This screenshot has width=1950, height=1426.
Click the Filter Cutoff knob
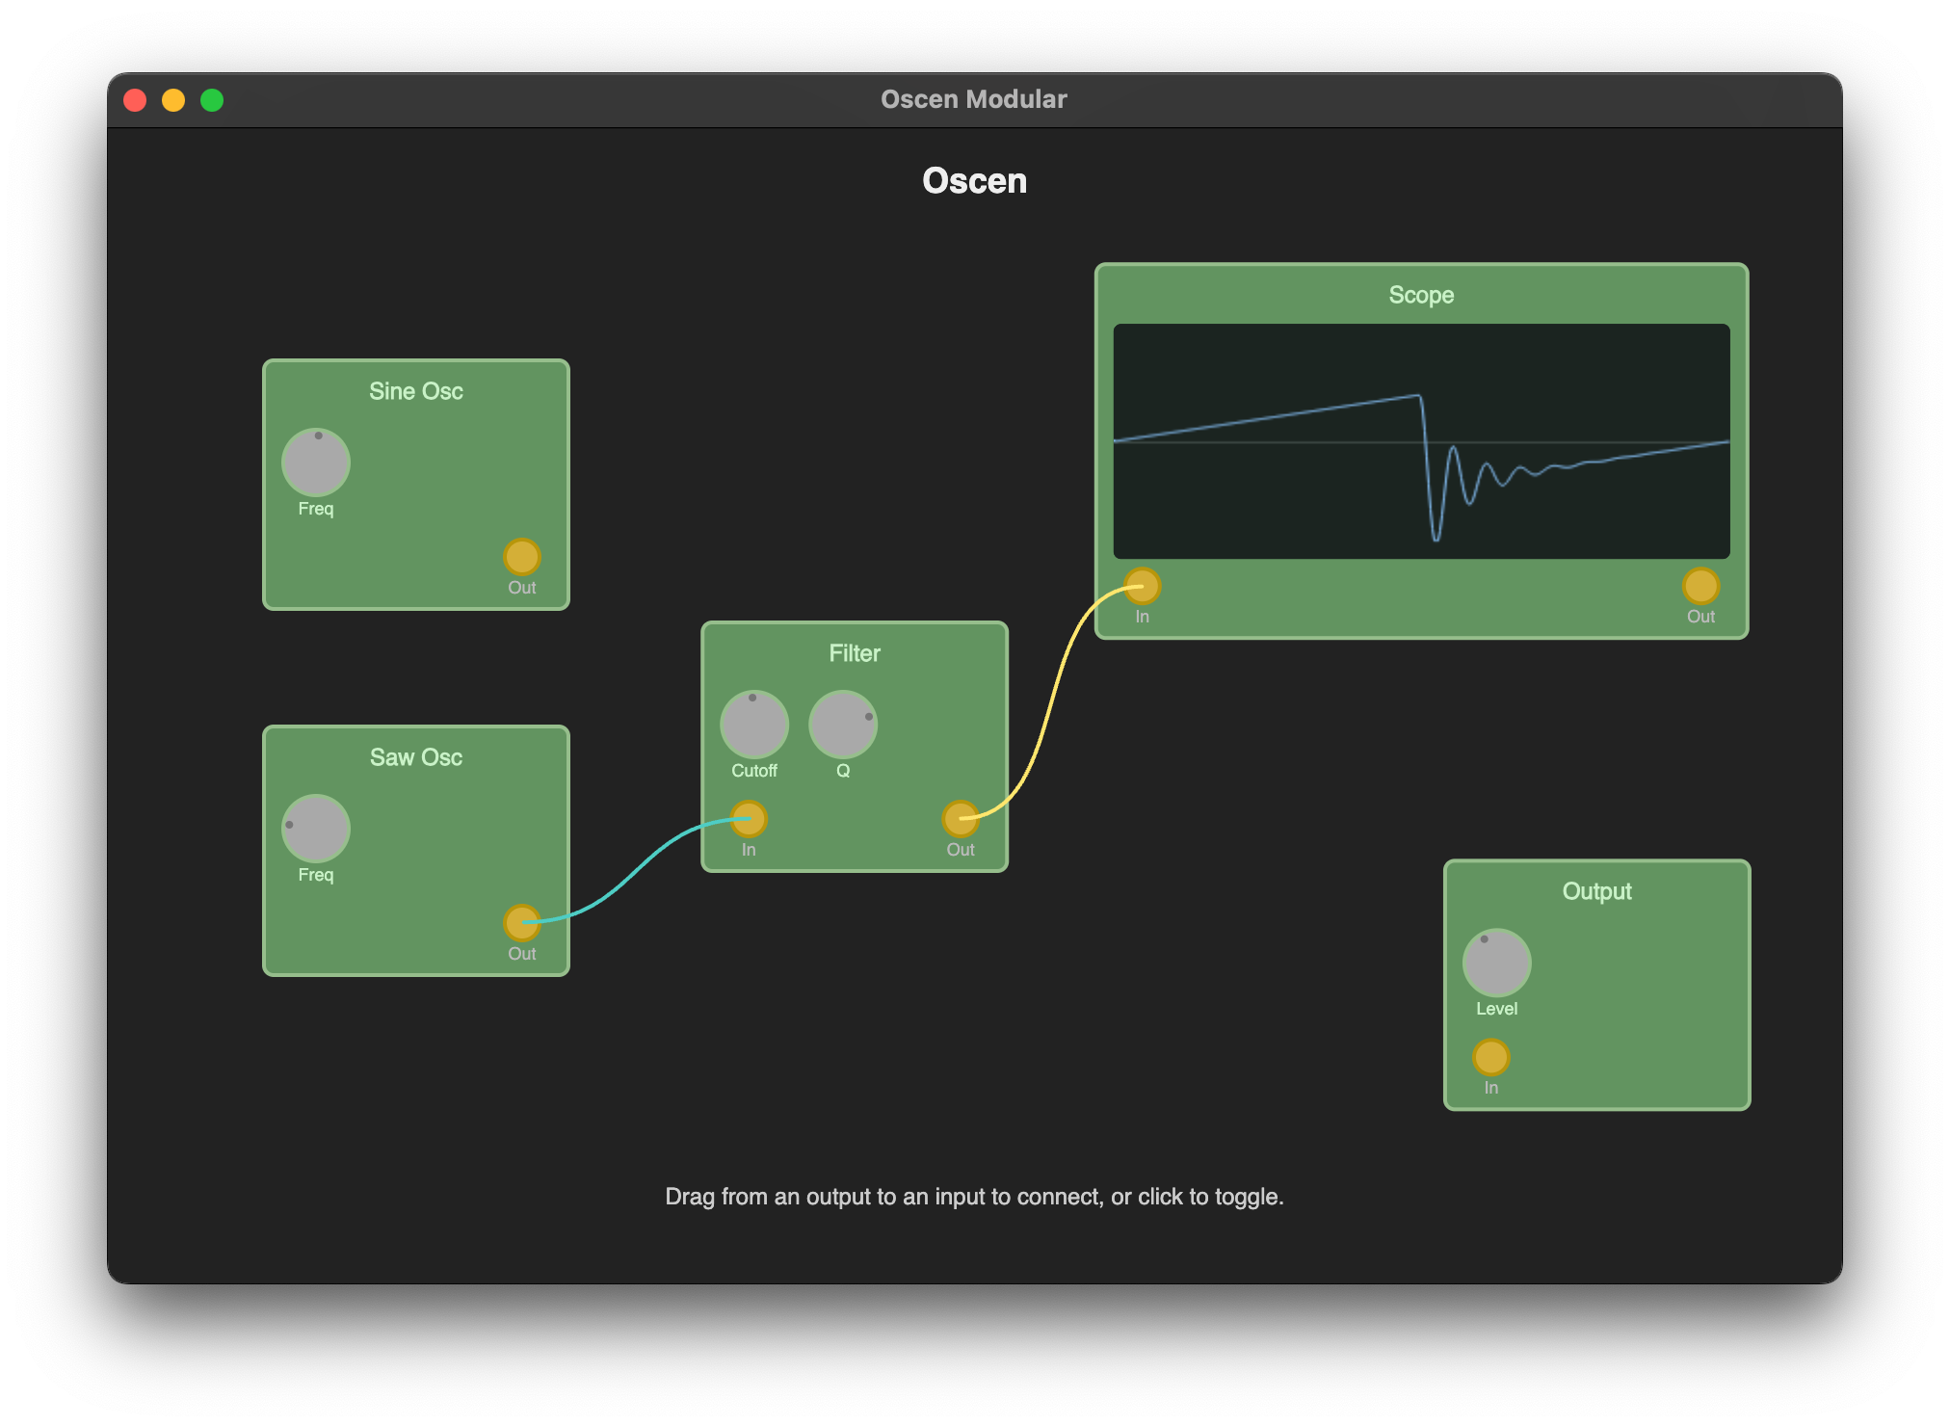pyautogui.click(x=754, y=725)
